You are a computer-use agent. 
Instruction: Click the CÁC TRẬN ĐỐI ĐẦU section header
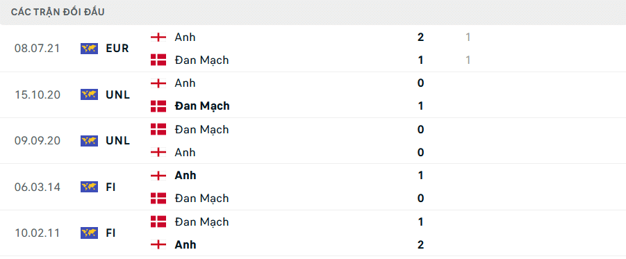tap(58, 12)
